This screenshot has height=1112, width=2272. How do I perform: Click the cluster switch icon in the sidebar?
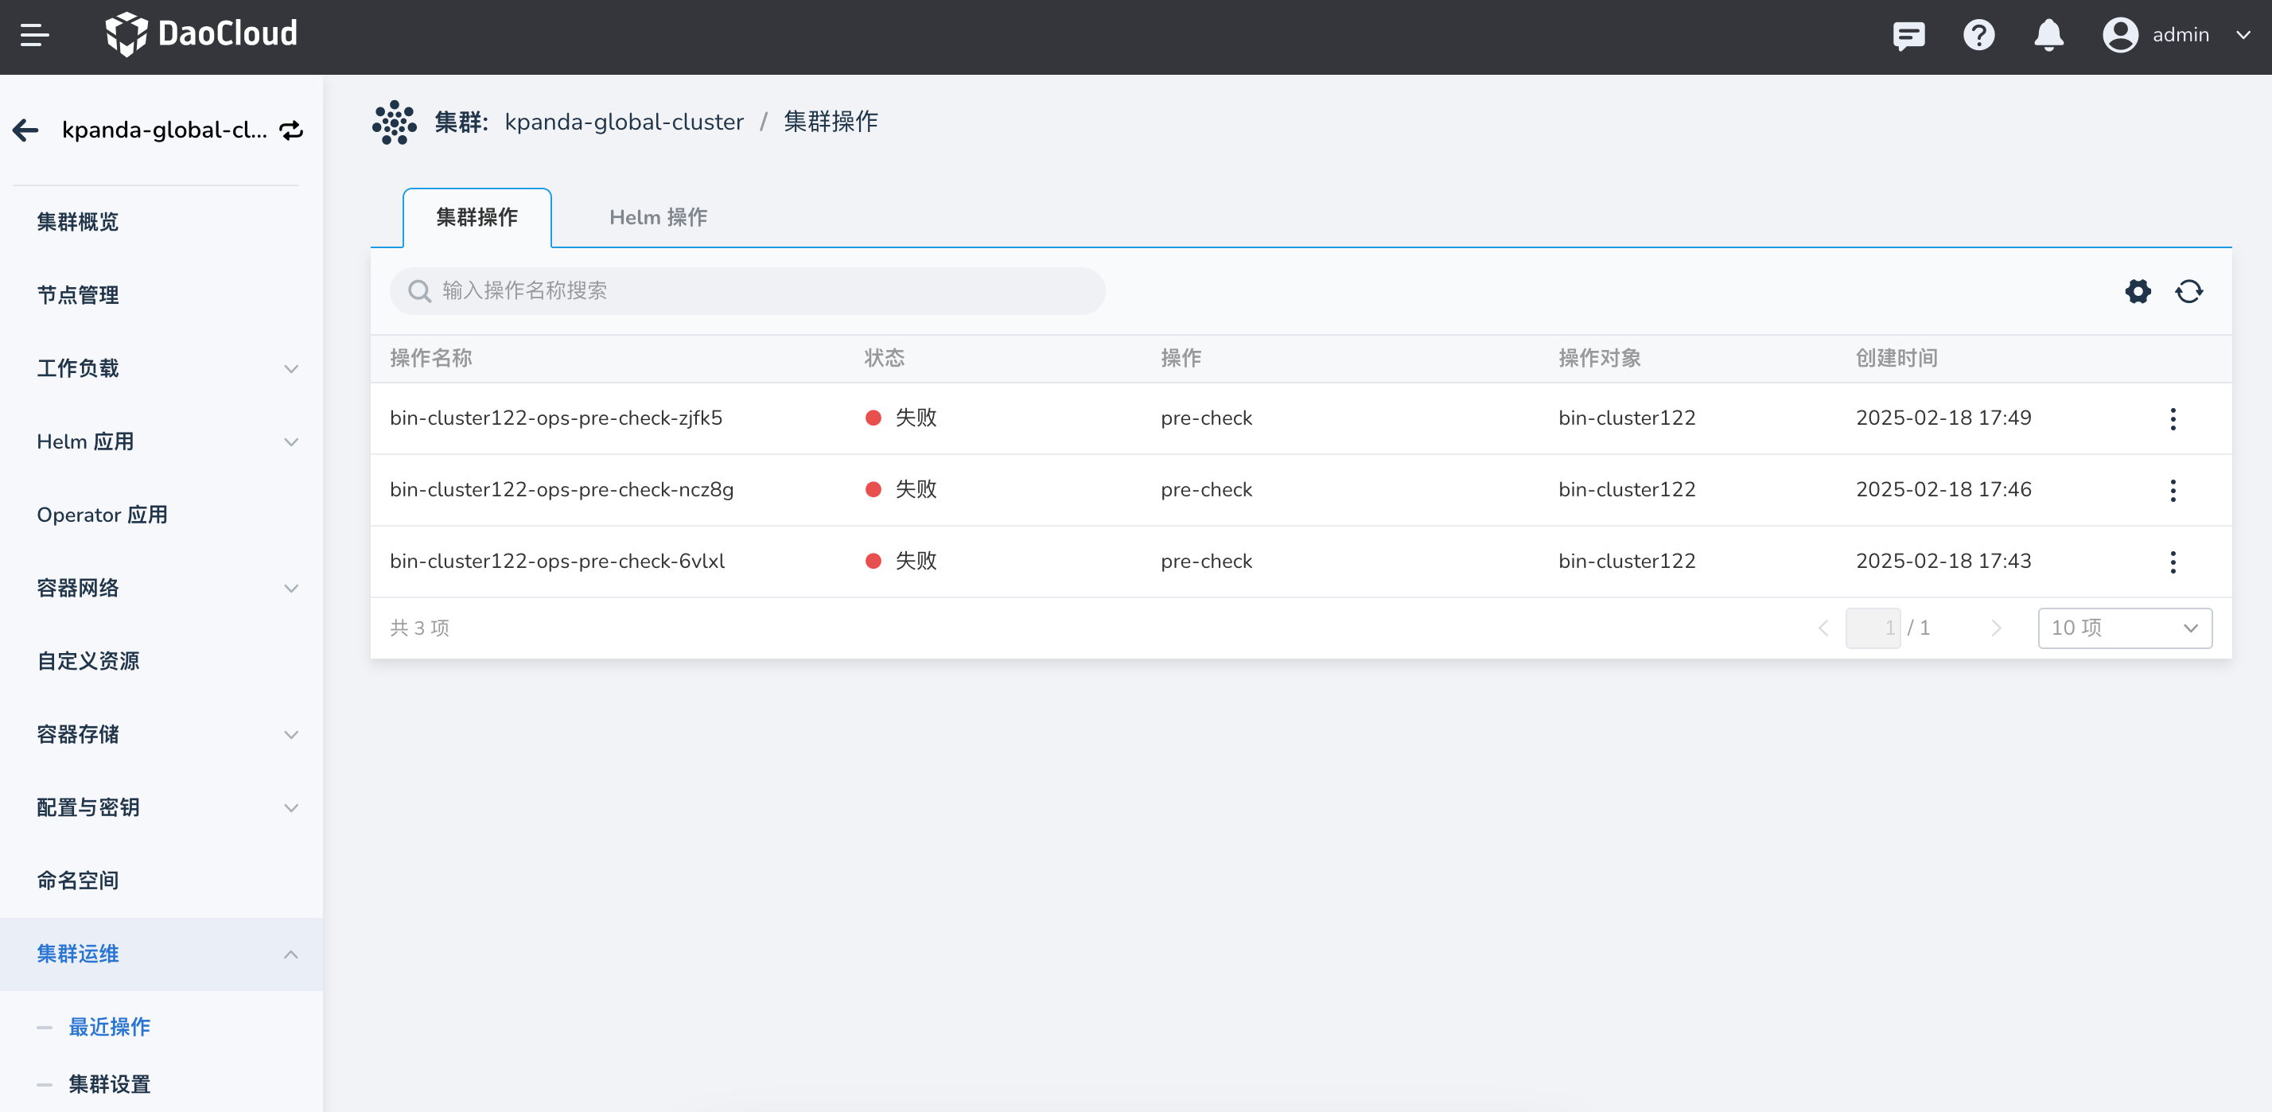[x=291, y=130]
